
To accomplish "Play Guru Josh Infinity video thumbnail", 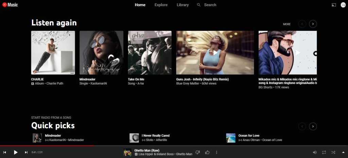I will [215, 53].
